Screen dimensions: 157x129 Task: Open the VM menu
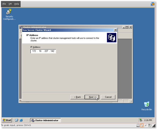point(10,4)
